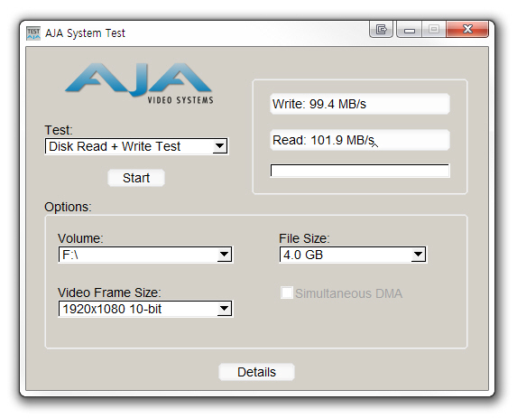Click the Simultaneous DMA label text
The height and width of the screenshot is (418, 517).
pos(348,293)
